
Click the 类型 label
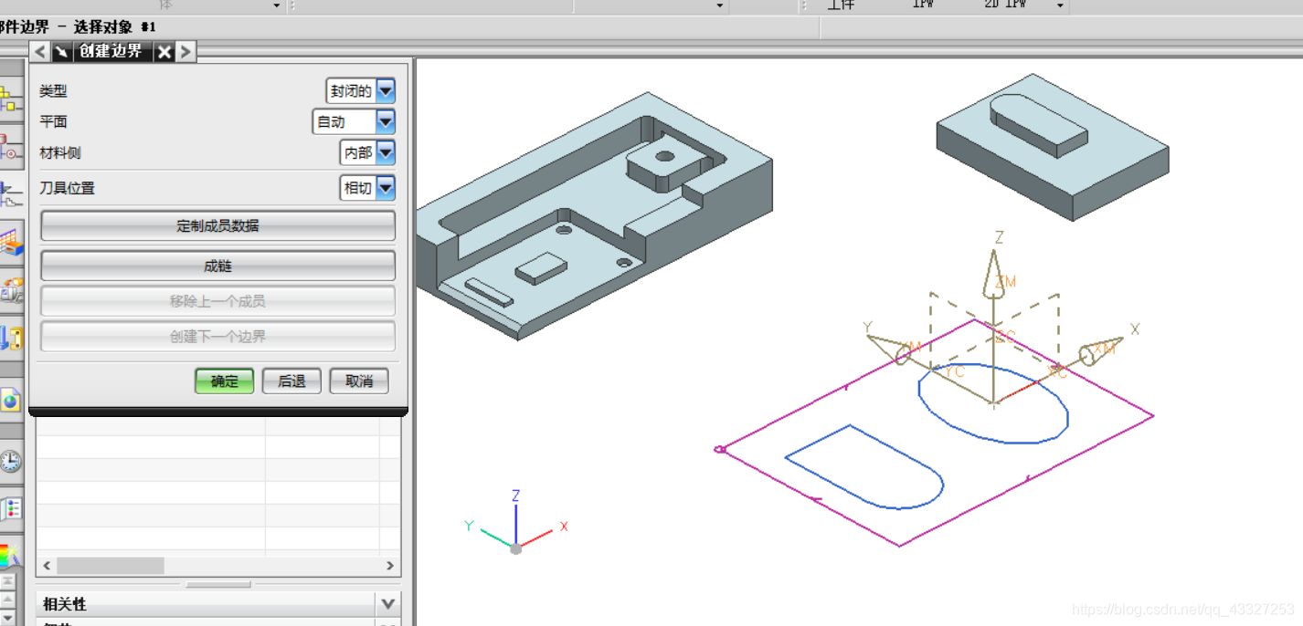pyautogui.click(x=53, y=91)
